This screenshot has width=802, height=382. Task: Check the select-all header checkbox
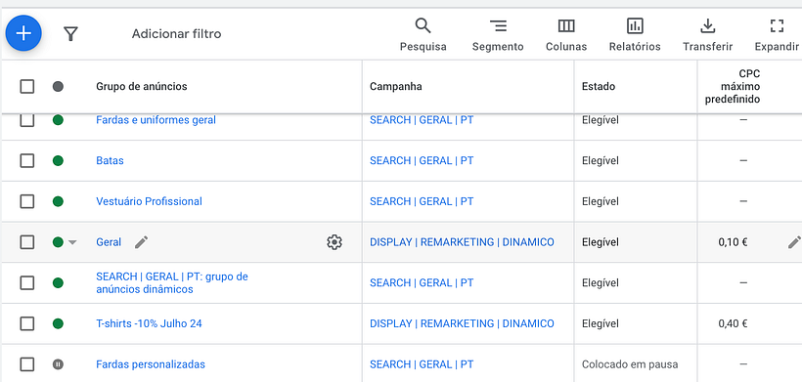[x=27, y=86]
